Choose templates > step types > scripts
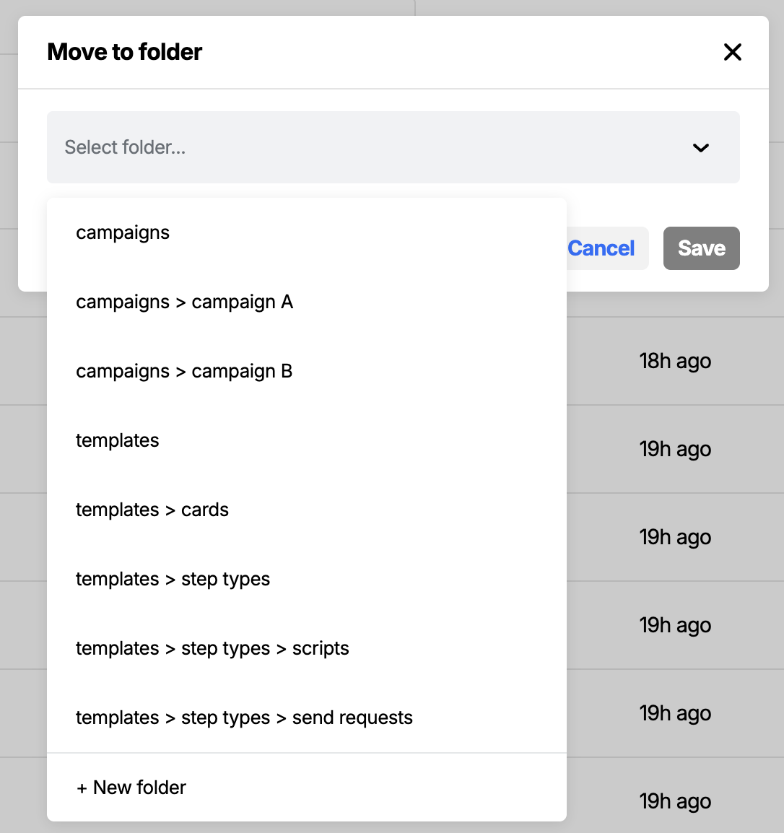784x833 pixels. tap(212, 648)
